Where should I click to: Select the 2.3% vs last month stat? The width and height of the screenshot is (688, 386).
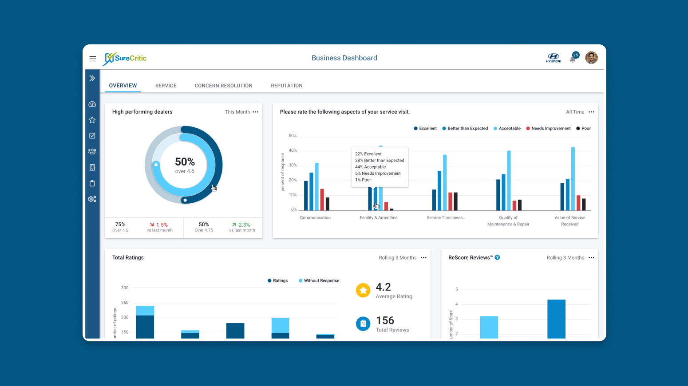click(x=242, y=227)
